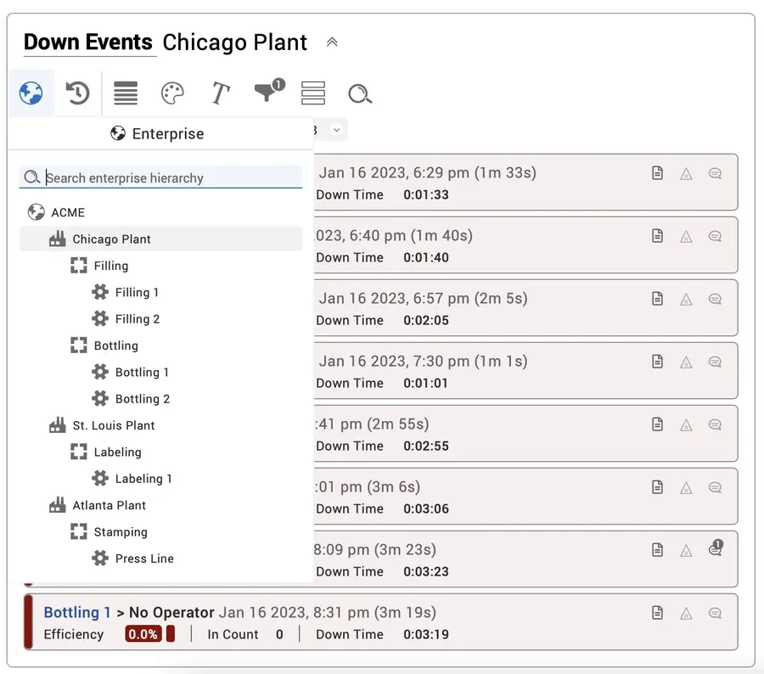Click the Chicago Plant heading

point(235,42)
